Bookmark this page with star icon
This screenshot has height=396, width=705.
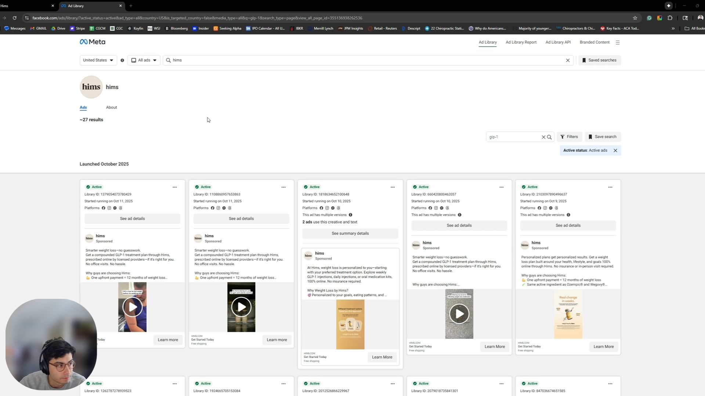coord(635,18)
